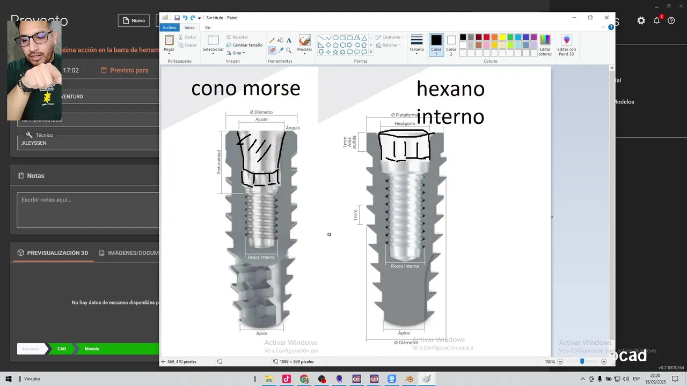This screenshot has width=687, height=386.
Task: Click the Undo arrow in Paint title bar
Action: click(x=185, y=18)
